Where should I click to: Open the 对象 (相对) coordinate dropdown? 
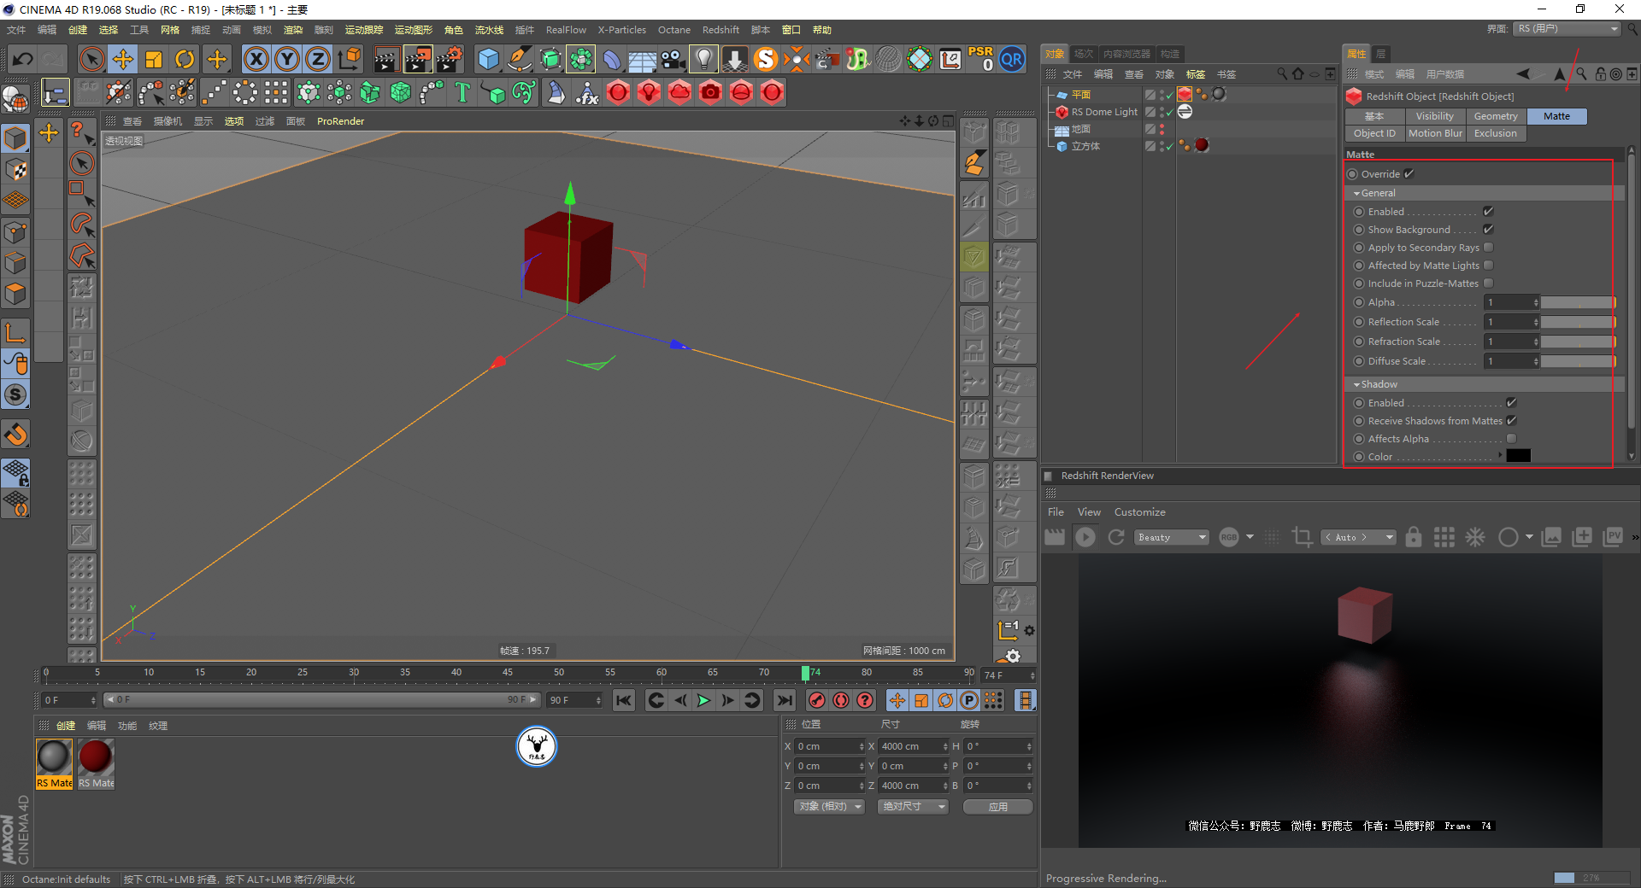829,807
